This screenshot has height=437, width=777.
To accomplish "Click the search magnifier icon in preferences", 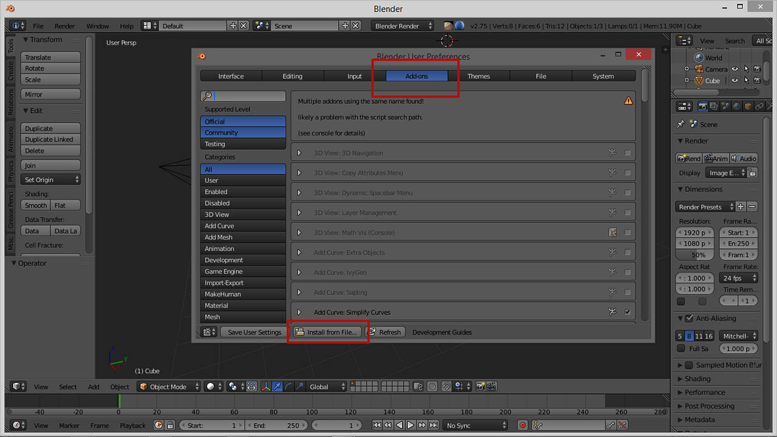I will [207, 96].
